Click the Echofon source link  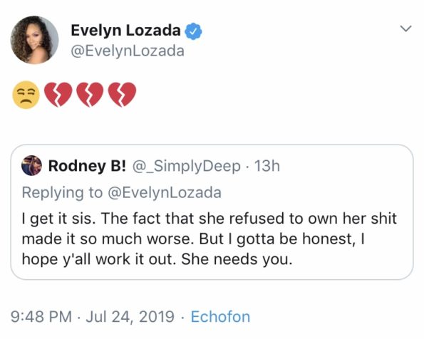click(220, 316)
